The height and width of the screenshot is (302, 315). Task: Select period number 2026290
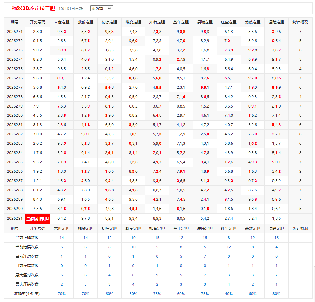tap(15, 209)
